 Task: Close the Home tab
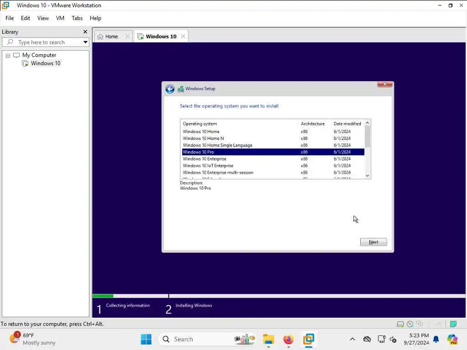[127, 36]
